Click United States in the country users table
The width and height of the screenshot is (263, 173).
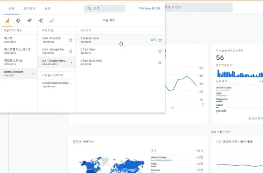pyautogui.click(x=159, y=157)
